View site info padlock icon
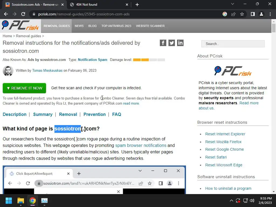The image size is (276, 207). (x=34, y=14)
